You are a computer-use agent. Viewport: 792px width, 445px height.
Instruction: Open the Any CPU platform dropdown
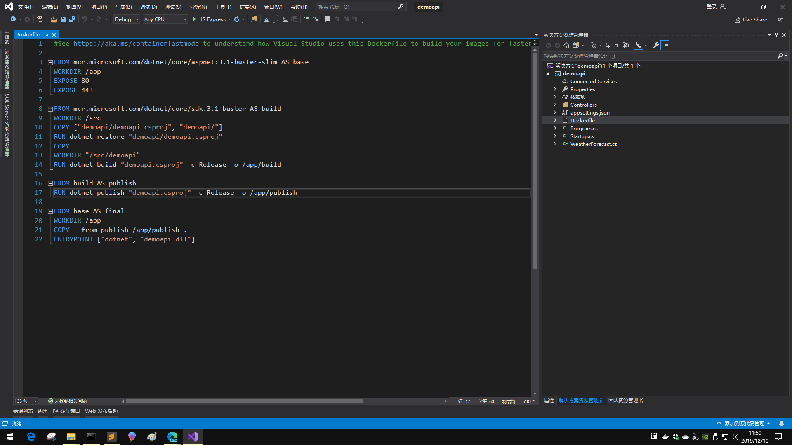pos(165,19)
